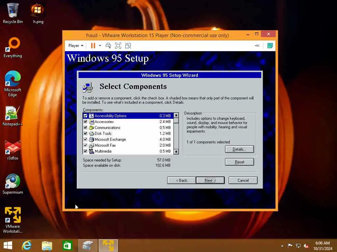337x252 pixels.
Task: Open the Notepad++ desktop shortcut
Action: (13, 116)
